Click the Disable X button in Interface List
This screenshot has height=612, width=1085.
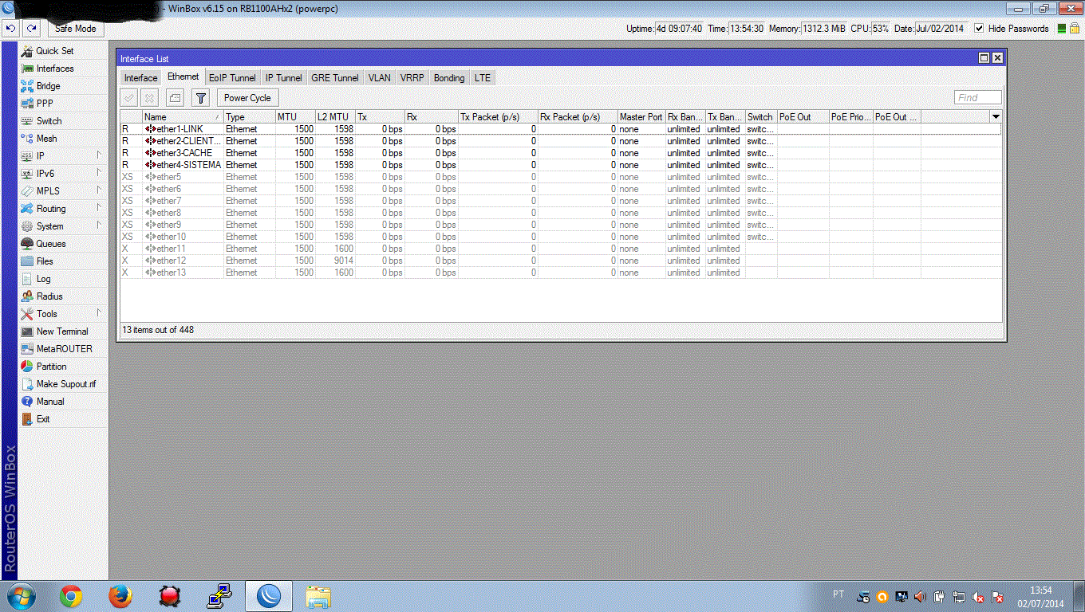point(149,98)
